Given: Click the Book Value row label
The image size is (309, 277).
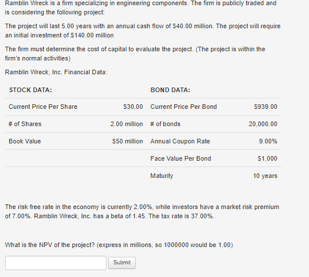Looking at the screenshot, I should tap(25, 141).
